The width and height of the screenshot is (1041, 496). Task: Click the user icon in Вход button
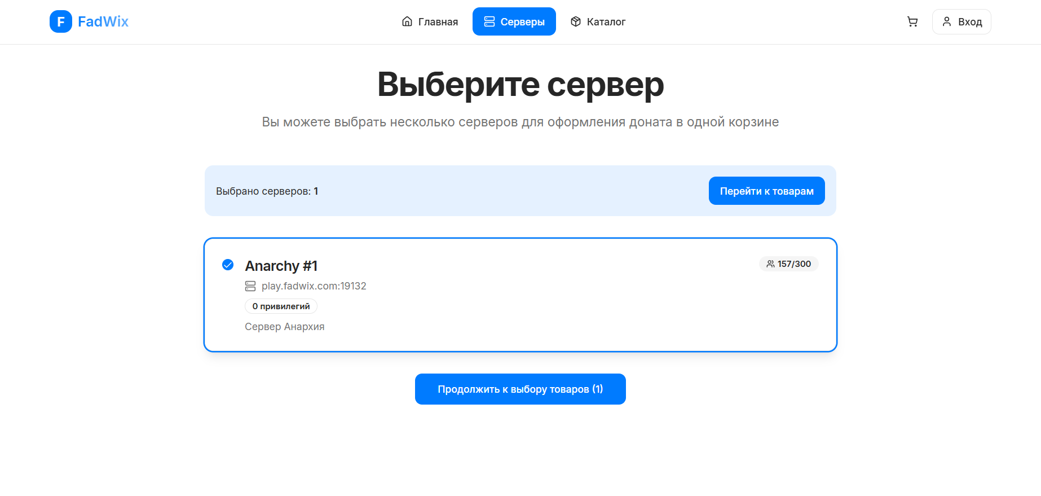[x=947, y=21]
